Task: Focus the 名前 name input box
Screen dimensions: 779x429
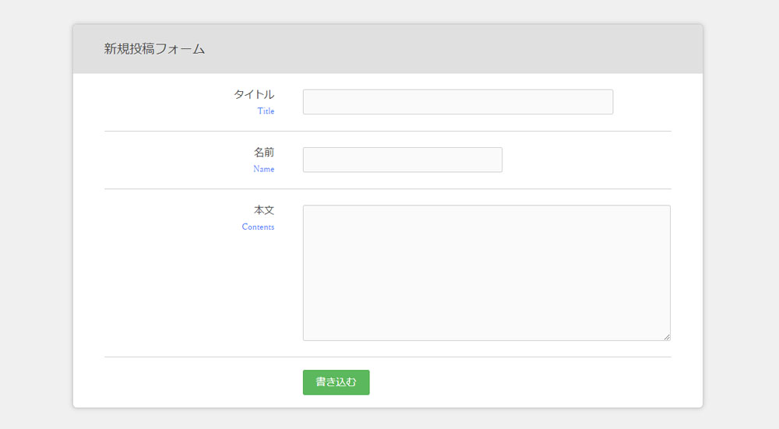Action: coord(403,160)
